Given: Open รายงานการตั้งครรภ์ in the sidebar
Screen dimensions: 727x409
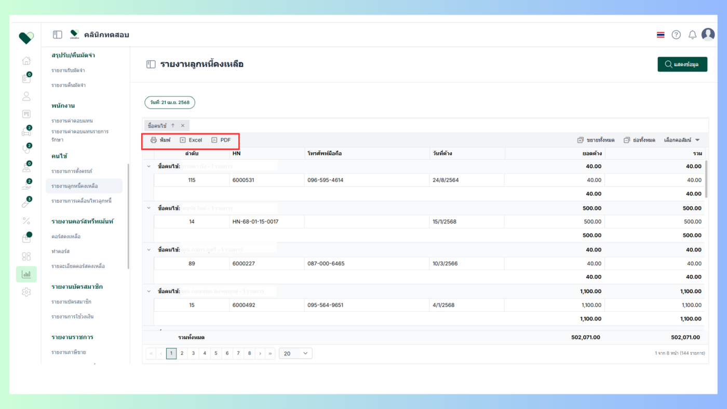Looking at the screenshot, I should point(72,171).
